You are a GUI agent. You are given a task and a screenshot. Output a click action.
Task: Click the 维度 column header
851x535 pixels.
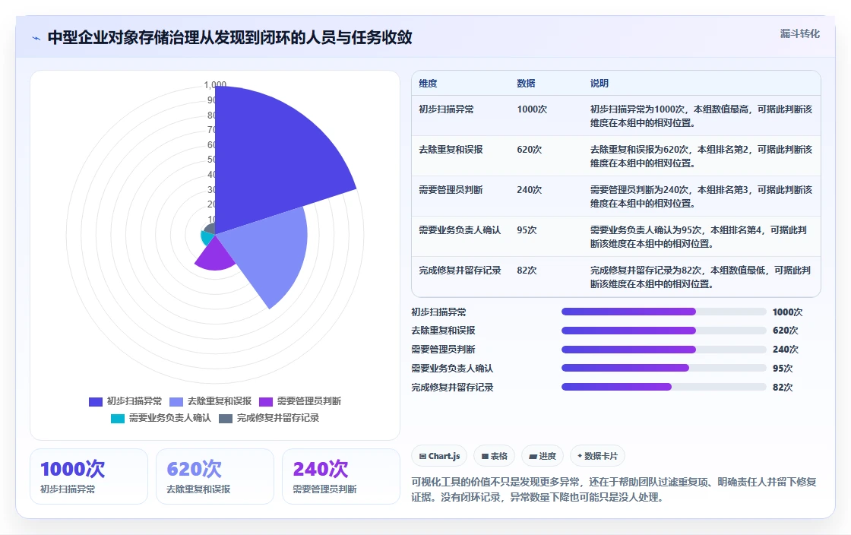point(428,84)
